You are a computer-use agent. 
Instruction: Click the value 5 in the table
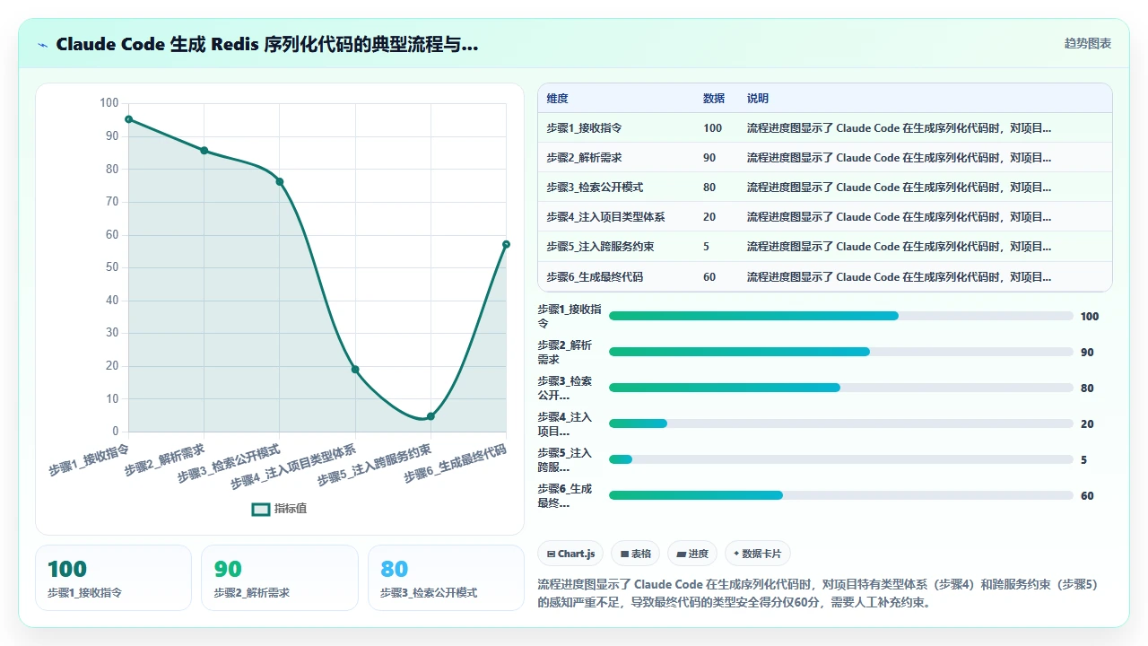coord(707,246)
